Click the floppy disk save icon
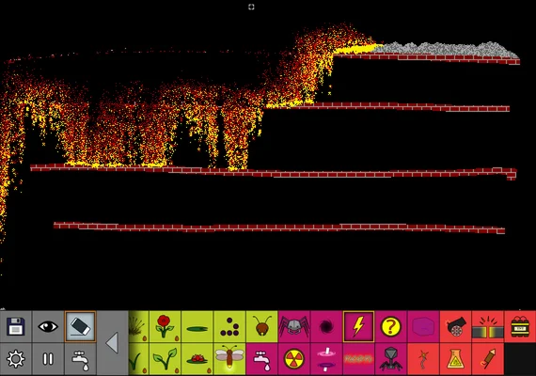This screenshot has width=536, height=376. pos(16,326)
